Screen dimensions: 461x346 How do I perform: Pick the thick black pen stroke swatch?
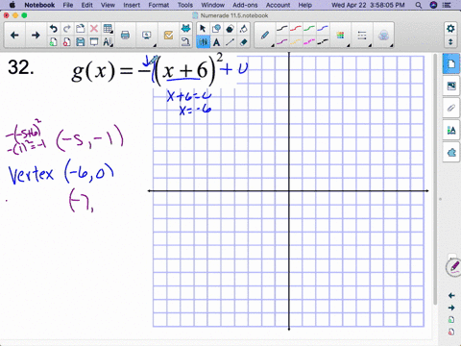click(x=323, y=42)
